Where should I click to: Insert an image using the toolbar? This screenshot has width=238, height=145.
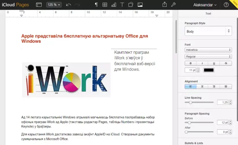pos(140,5)
